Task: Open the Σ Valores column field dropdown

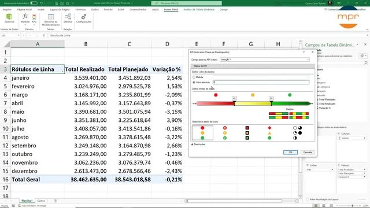Action: click(364, 138)
